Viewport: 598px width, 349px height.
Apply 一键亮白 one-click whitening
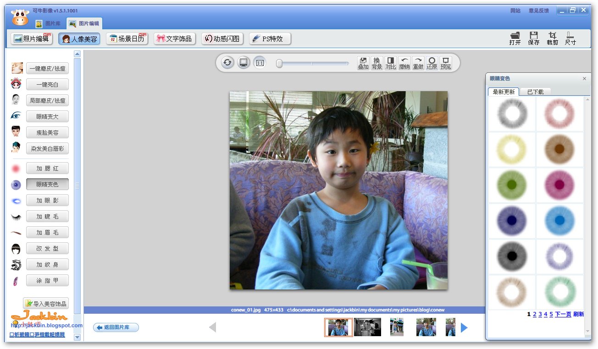[47, 84]
